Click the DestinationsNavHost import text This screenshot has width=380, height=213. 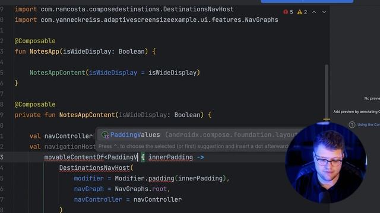tap(198, 9)
